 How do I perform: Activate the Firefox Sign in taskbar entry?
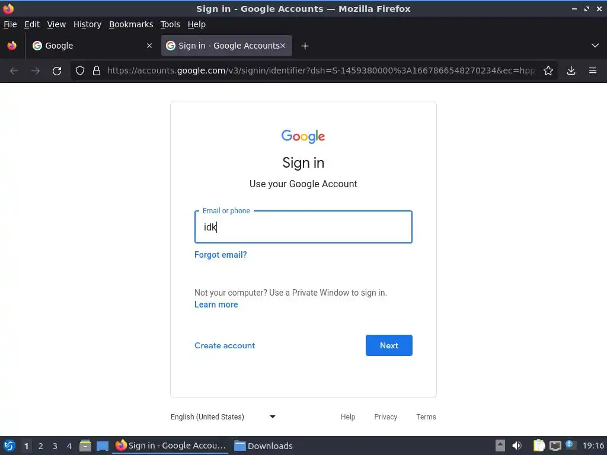pyautogui.click(x=170, y=446)
